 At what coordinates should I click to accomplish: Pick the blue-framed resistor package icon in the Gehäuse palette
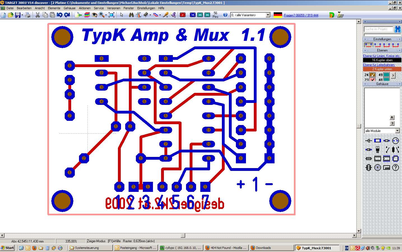378,141
